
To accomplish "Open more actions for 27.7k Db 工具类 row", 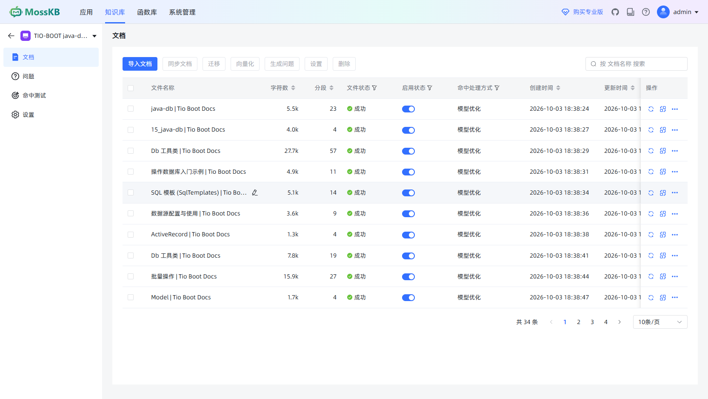I will tap(675, 151).
